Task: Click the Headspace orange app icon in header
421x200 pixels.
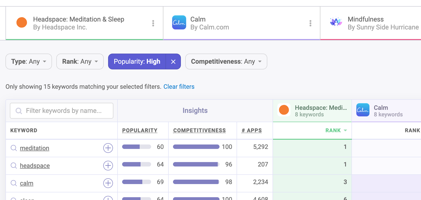Action: coord(22,23)
